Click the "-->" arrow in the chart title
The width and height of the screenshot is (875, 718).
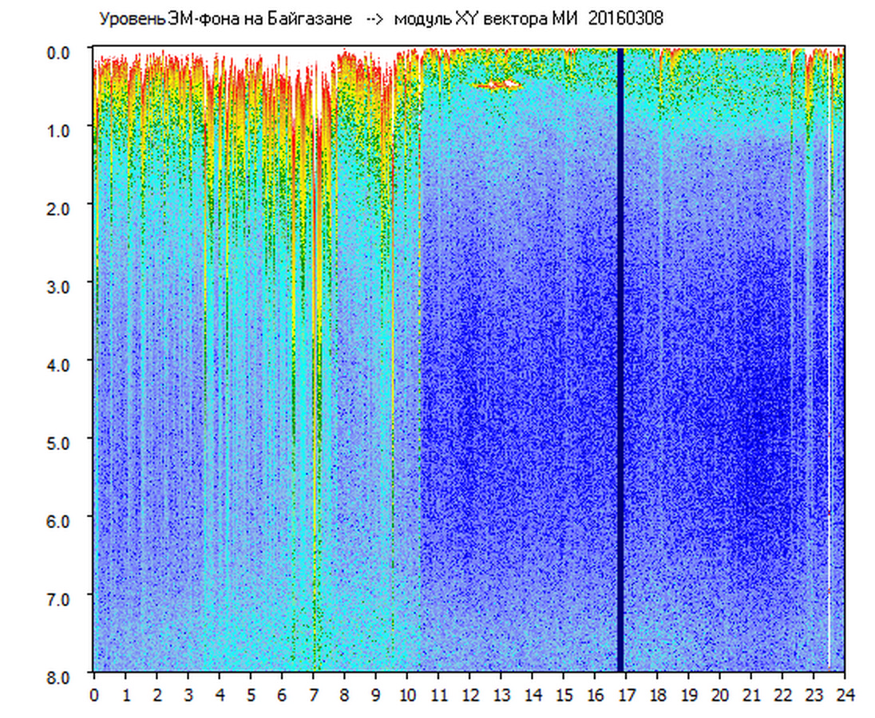[x=375, y=19]
